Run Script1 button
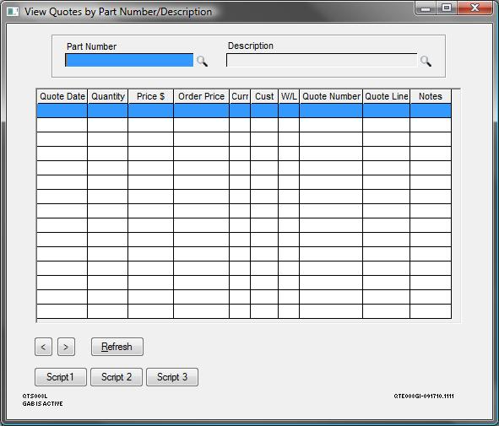The height and width of the screenshot is (426, 499). tap(61, 377)
